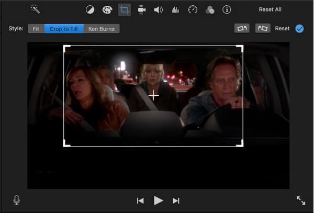
Task: Click the top-left crop corner handle
Action: click(x=66, y=48)
